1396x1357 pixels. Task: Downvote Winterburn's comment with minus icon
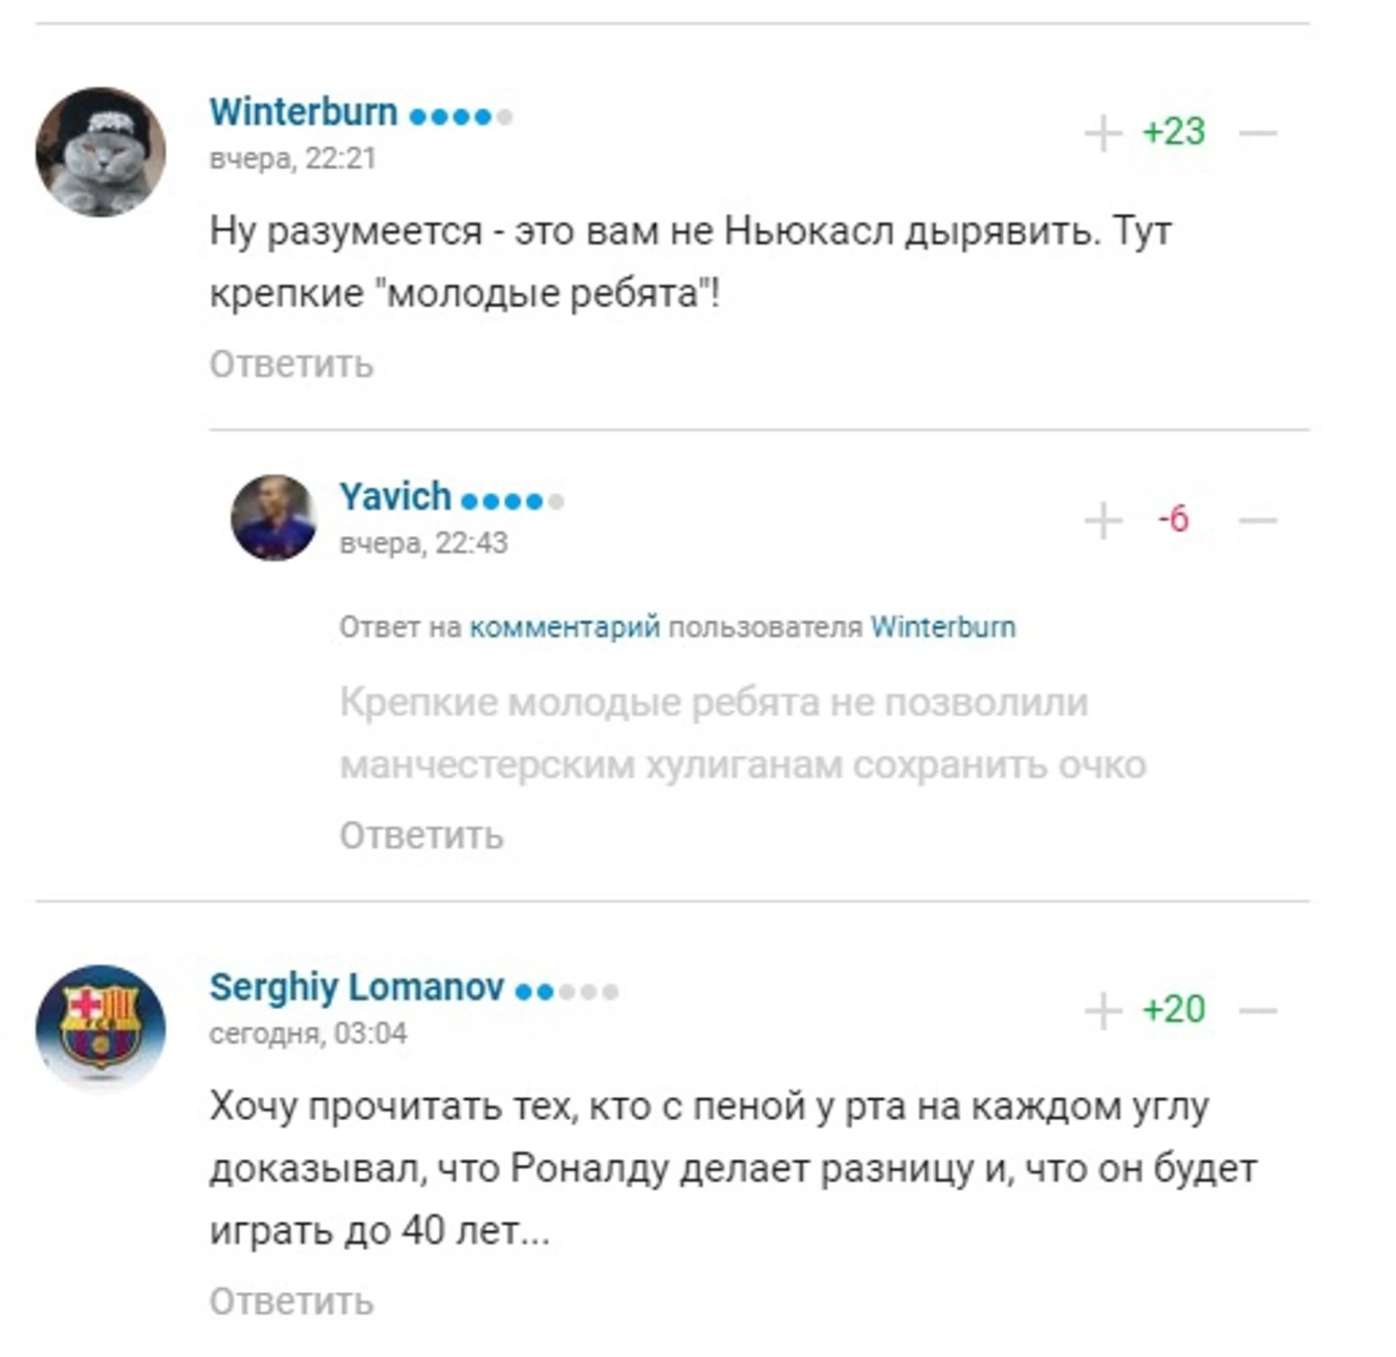tap(1257, 133)
